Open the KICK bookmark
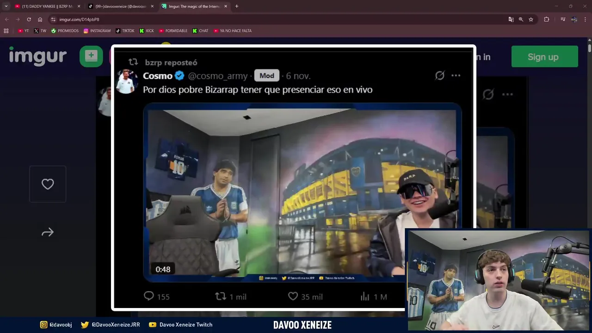 (147, 31)
